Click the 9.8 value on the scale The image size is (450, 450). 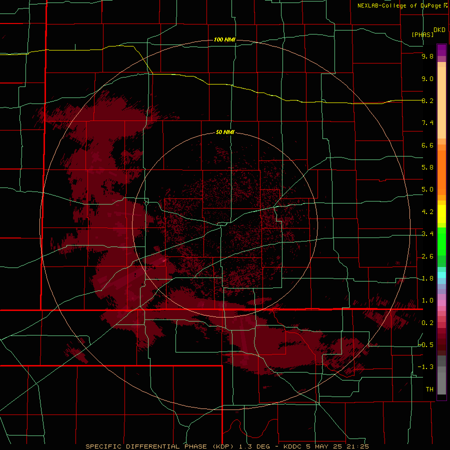click(427, 56)
